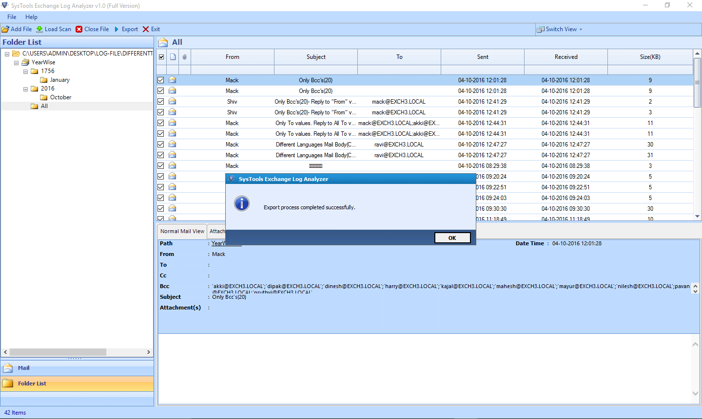Toggle checkbox for mail received 04-10-2016 08:29:38
Image resolution: width=702 pixels, height=419 pixels.
click(x=160, y=166)
